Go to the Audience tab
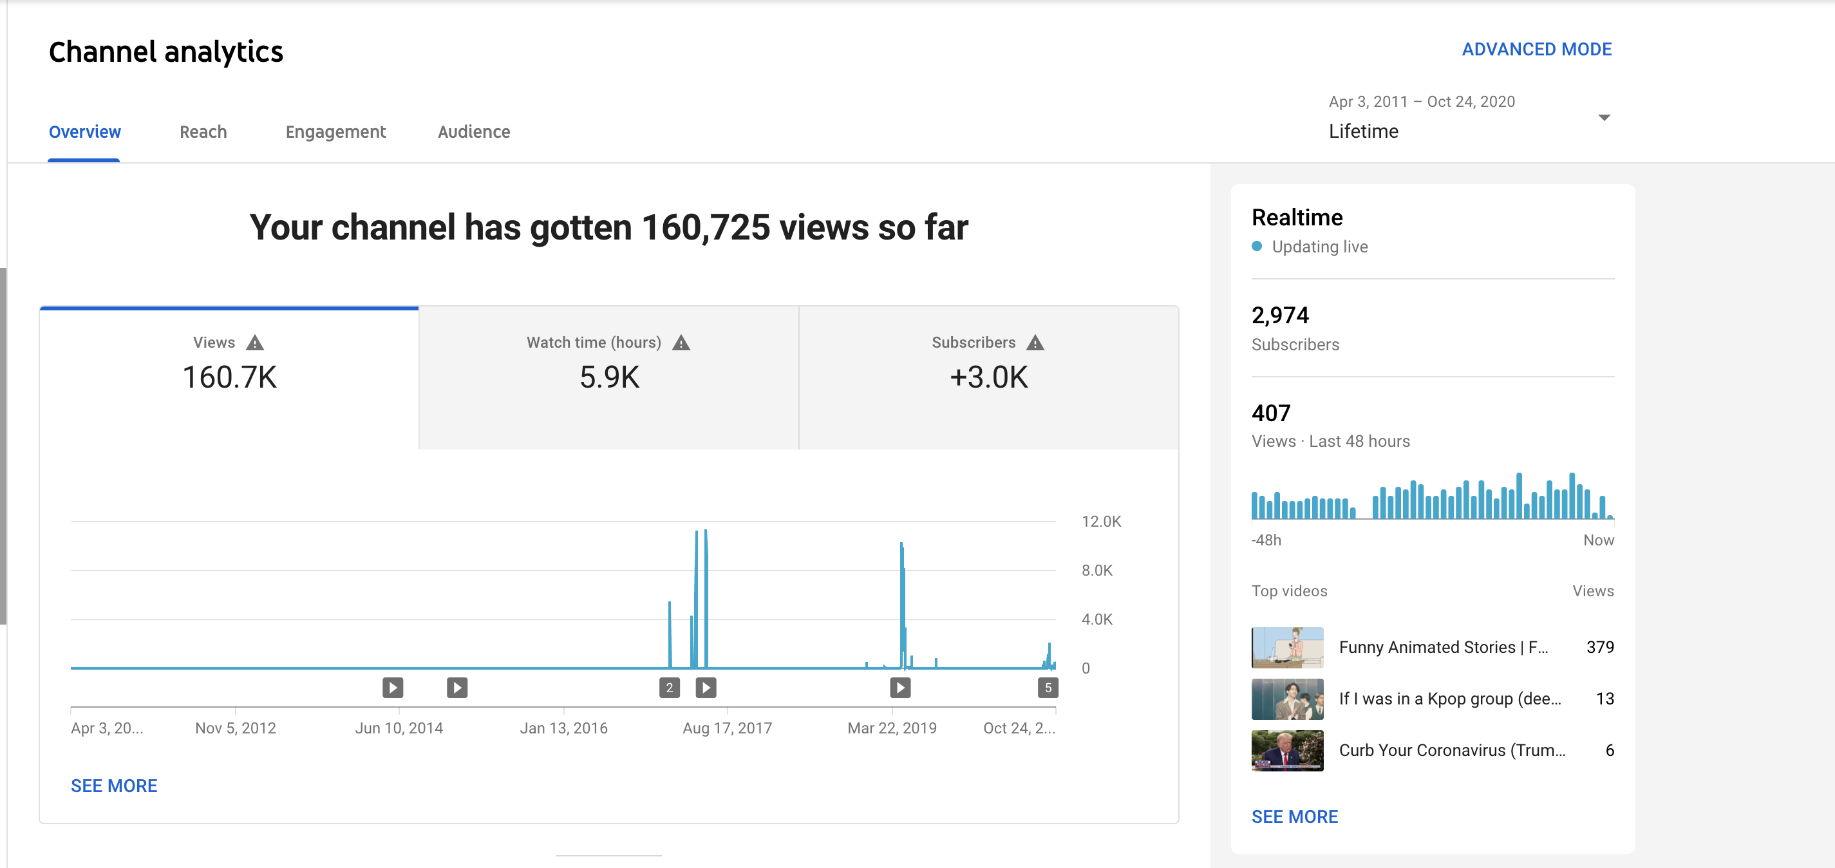The height and width of the screenshot is (868, 1835). pos(473,132)
